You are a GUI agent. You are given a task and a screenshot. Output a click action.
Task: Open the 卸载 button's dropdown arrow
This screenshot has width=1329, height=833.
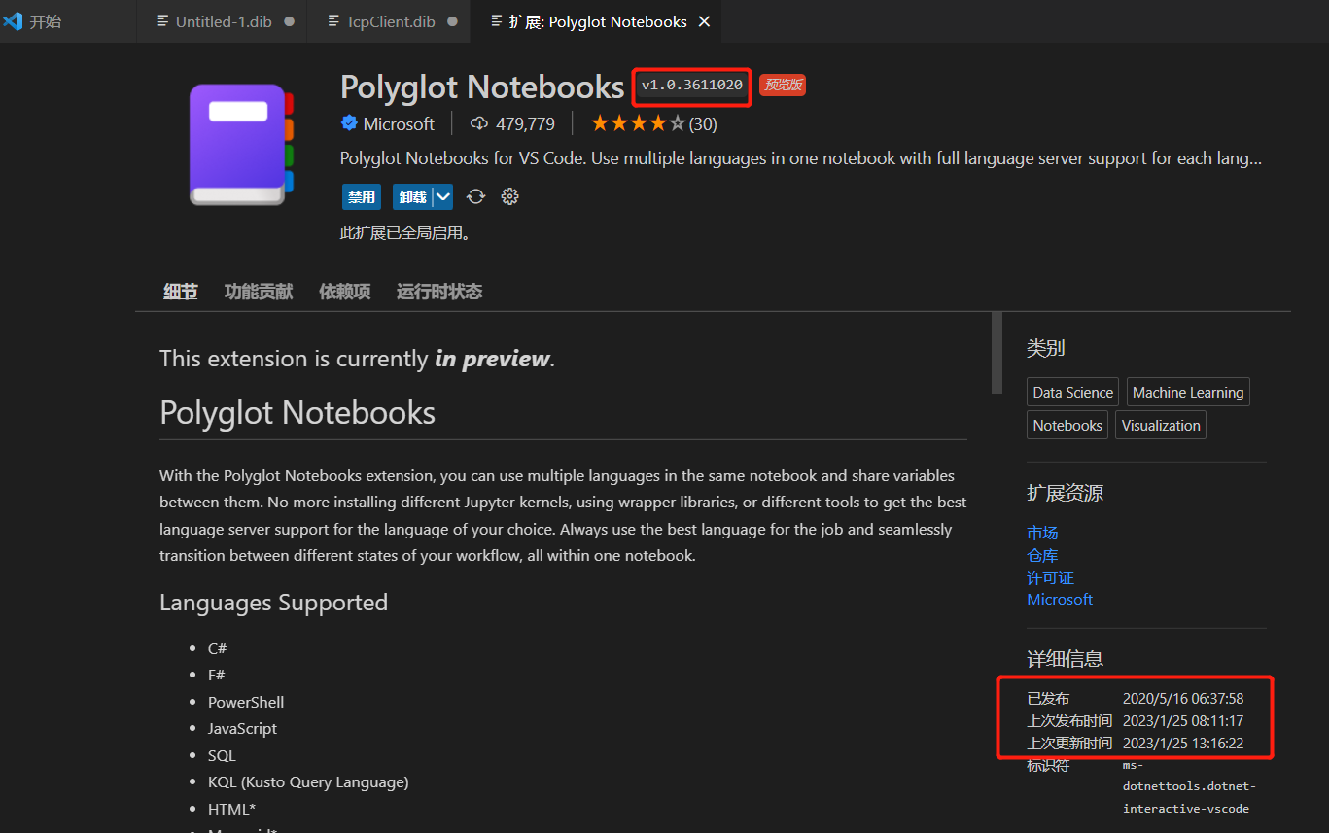pyautogui.click(x=442, y=196)
